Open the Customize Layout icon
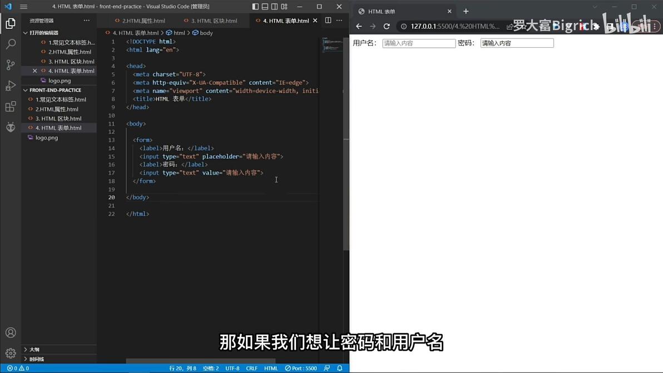The height and width of the screenshot is (373, 663). [284, 6]
